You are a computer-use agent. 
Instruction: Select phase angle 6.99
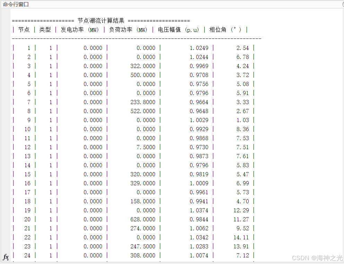243,183
